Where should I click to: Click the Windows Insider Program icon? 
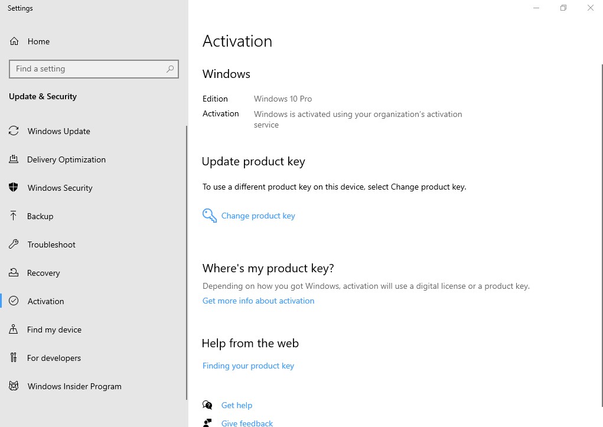pyautogui.click(x=14, y=386)
